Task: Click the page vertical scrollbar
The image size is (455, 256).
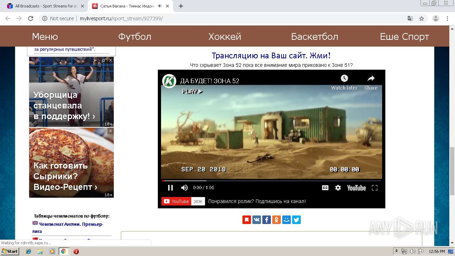Action: click(452, 171)
